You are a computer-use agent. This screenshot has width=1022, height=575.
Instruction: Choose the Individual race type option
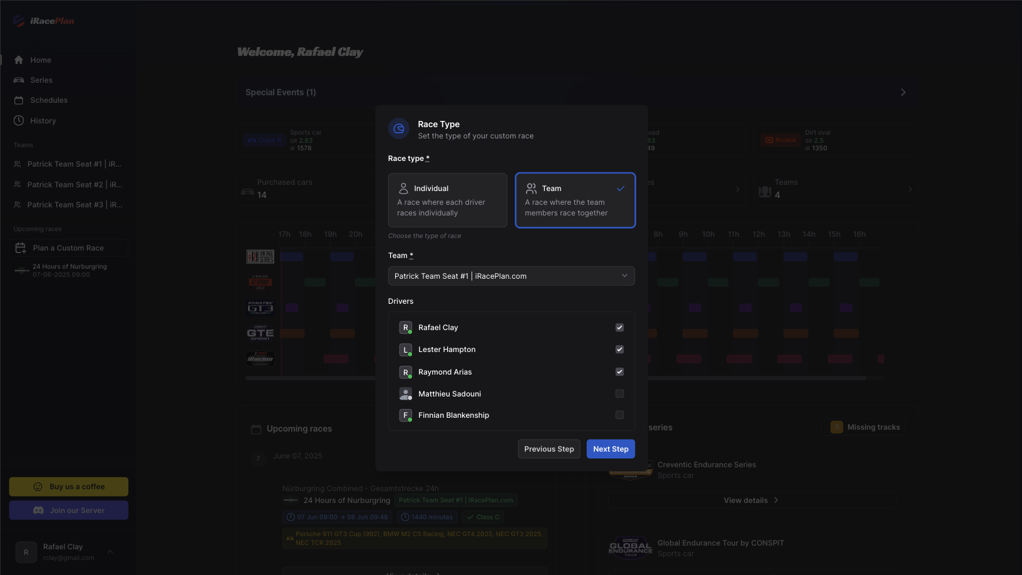tap(447, 200)
